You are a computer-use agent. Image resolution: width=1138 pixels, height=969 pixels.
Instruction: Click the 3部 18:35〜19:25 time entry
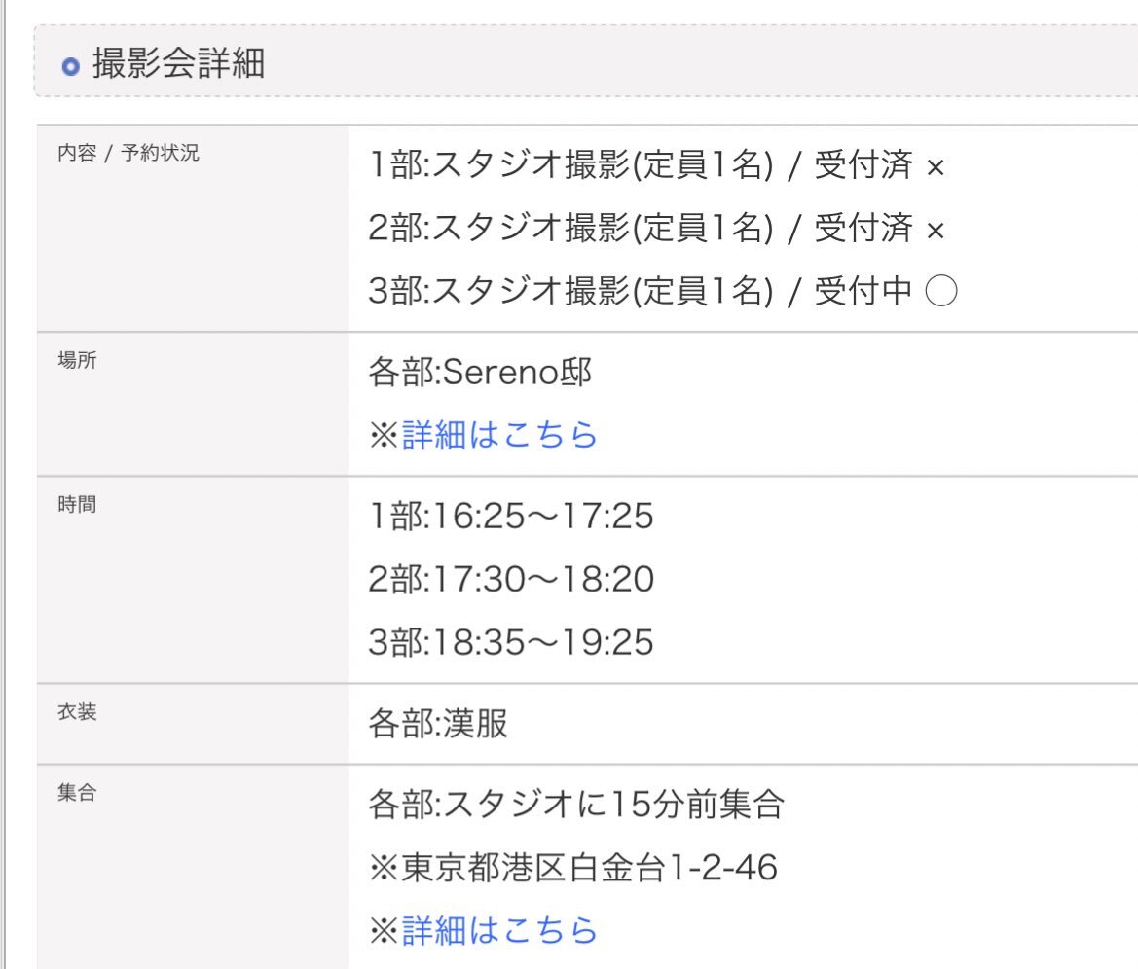coord(511,643)
